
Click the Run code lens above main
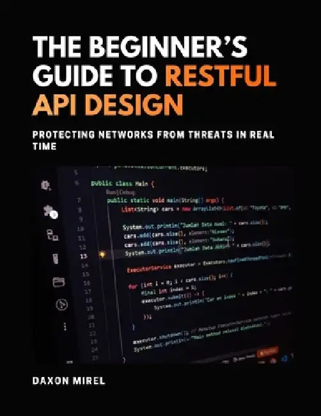110,192
